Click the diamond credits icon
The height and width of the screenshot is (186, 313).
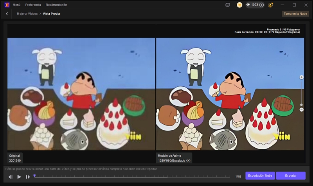[248, 5]
